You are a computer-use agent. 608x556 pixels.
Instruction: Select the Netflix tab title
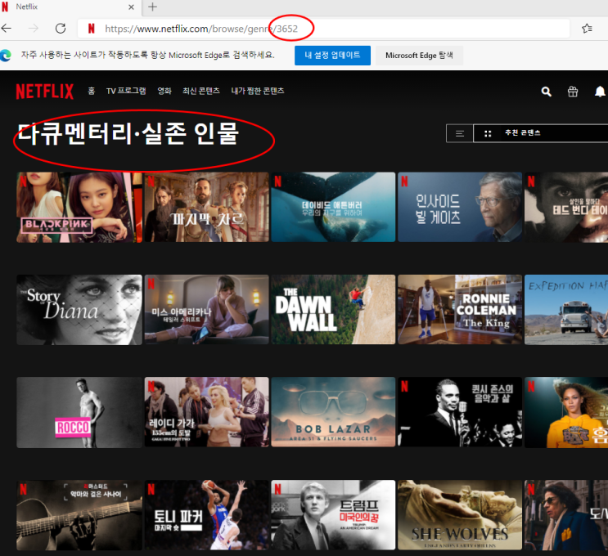27,7
